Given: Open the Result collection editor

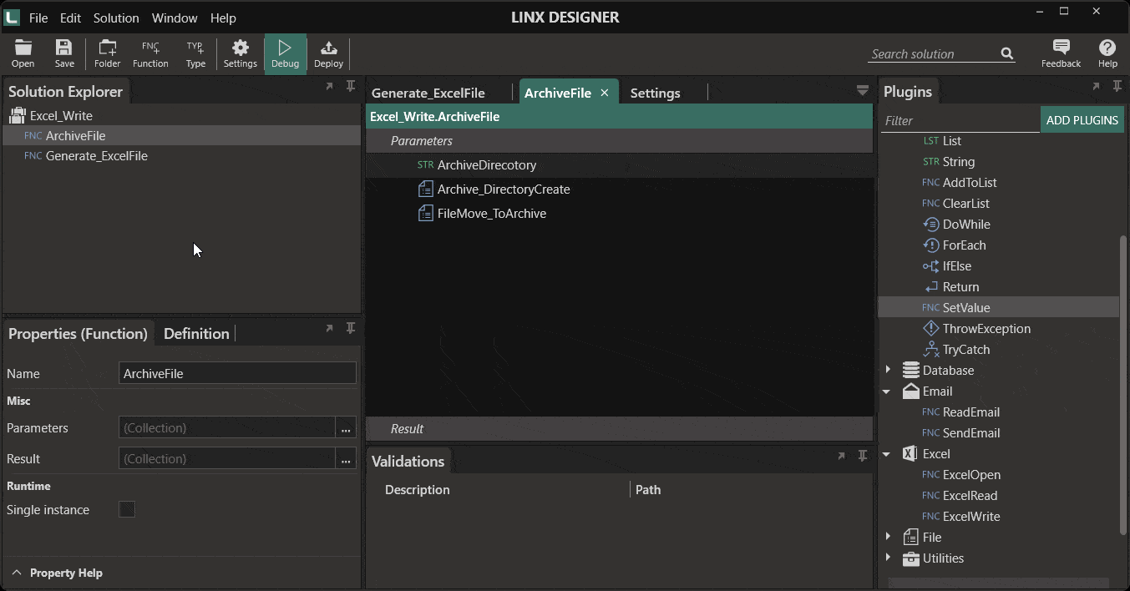Looking at the screenshot, I should click(346, 459).
